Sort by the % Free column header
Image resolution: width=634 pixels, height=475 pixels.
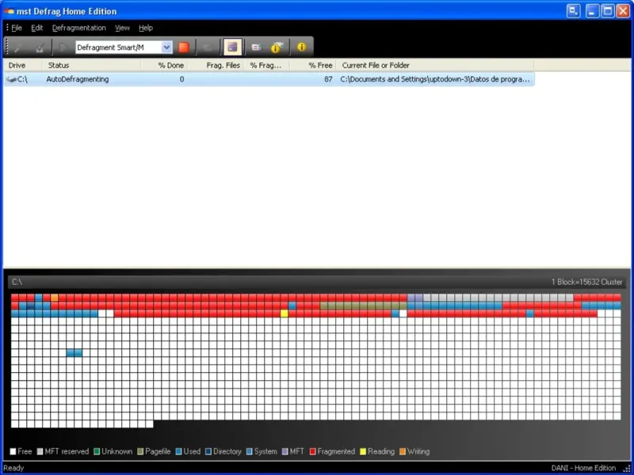coord(313,66)
